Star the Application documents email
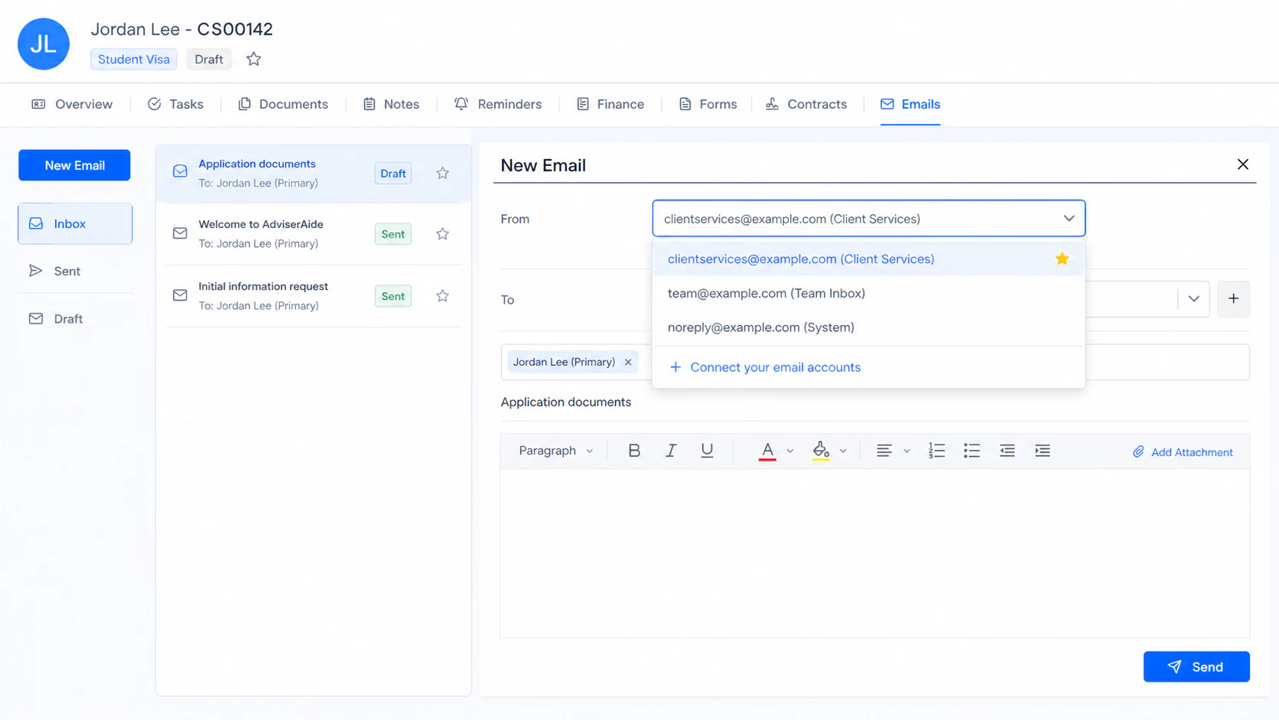The height and width of the screenshot is (720, 1279). click(x=442, y=174)
